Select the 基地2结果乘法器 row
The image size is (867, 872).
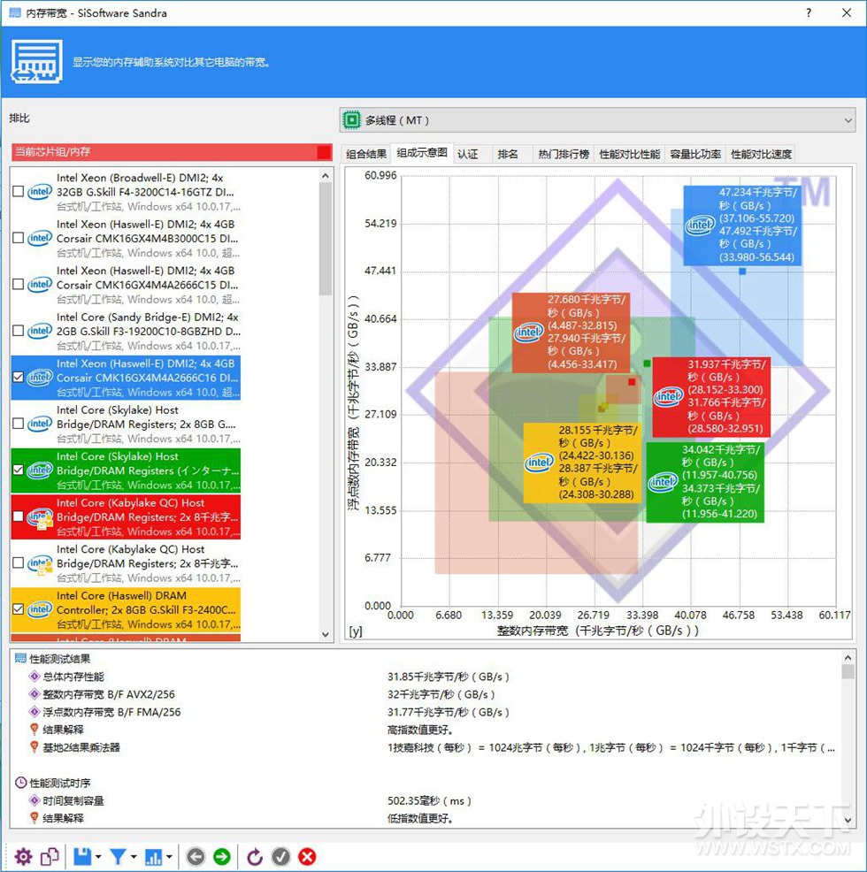point(81,747)
